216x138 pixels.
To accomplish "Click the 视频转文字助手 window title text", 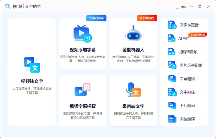I will 27,6.
